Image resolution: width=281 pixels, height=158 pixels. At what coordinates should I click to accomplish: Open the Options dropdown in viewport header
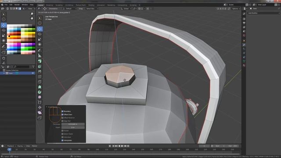(236, 9)
